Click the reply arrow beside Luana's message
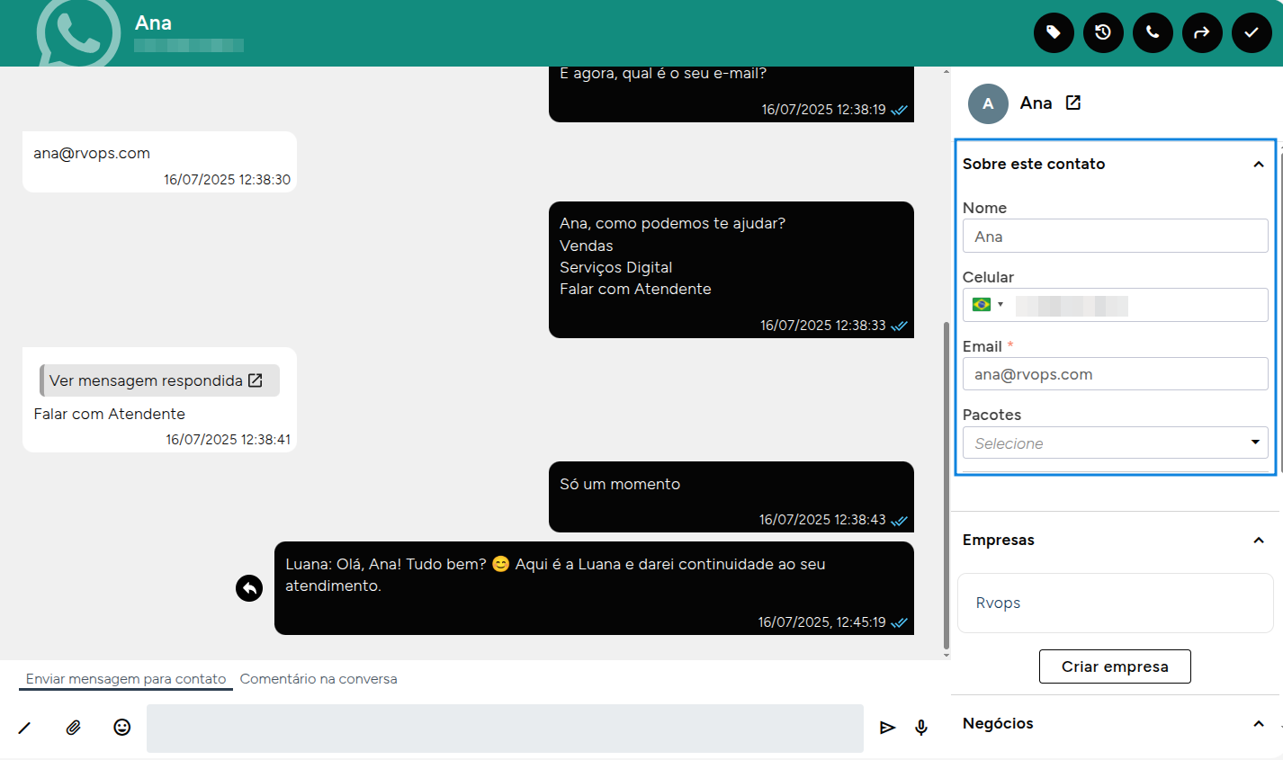The width and height of the screenshot is (1283, 760). [249, 588]
